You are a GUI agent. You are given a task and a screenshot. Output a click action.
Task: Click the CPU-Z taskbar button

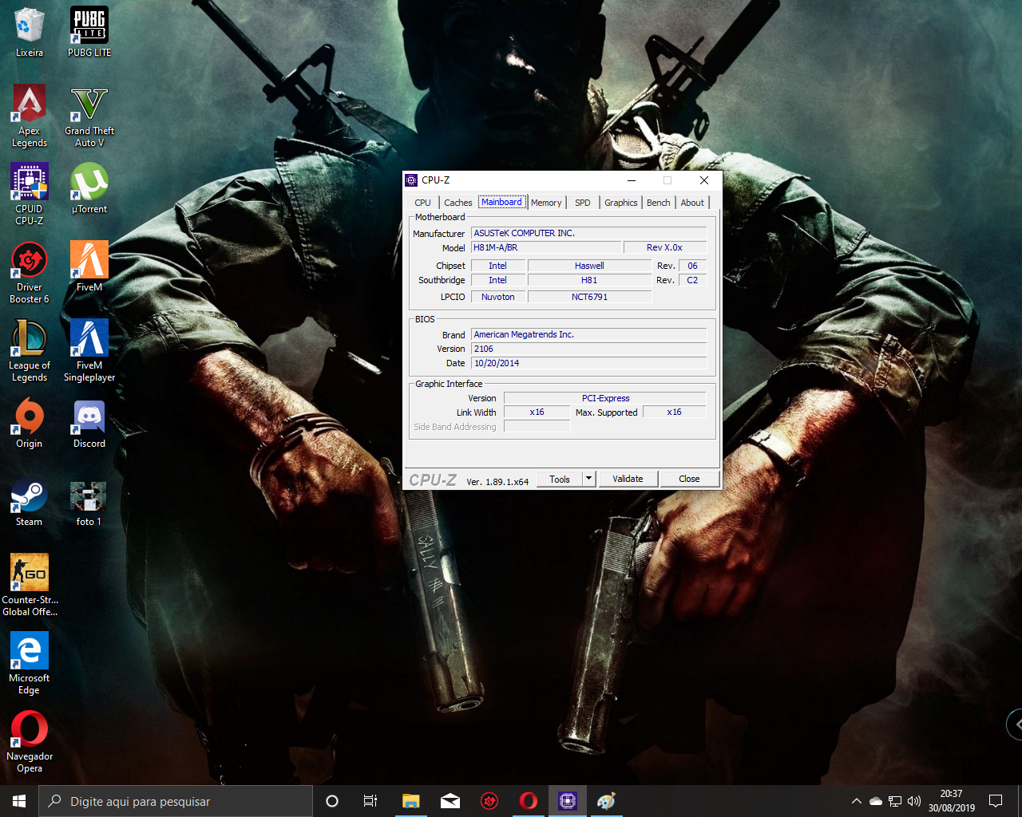pyautogui.click(x=568, y=801)
